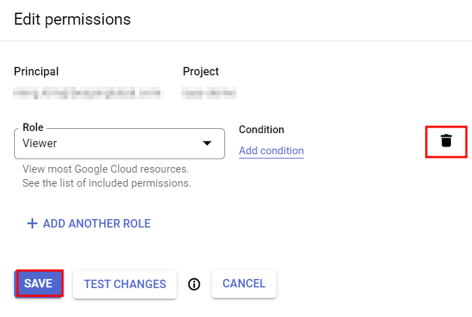Image resolution: width=472 pixels, height=317 pixels.
Task: Click the blurred project name value
Action: pos(208,92)
